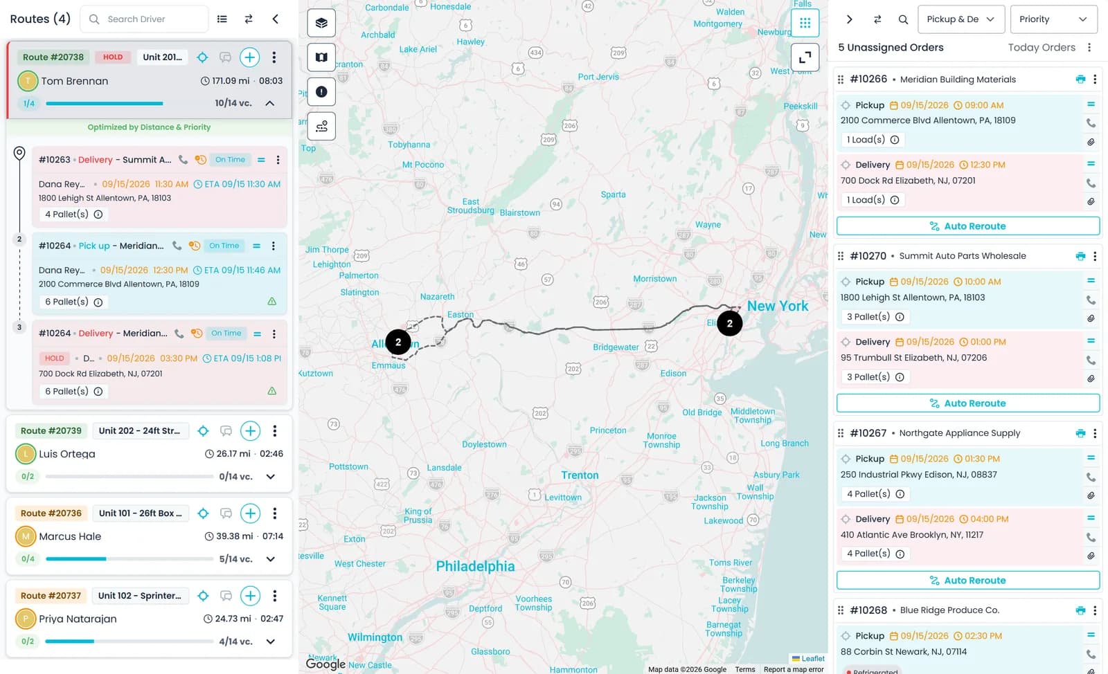Call contact for #10264 Pick up stop
This screenshot has height=674, width=1108.
(177, 246)
